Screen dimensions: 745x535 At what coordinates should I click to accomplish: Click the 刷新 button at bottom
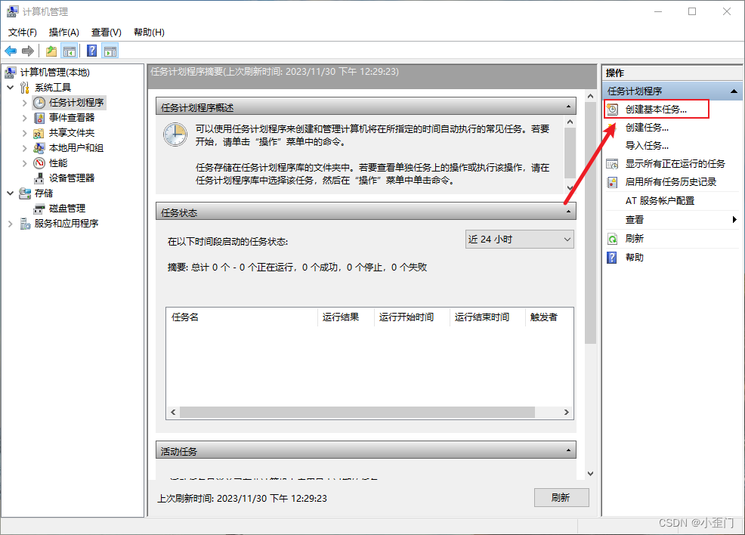coord(561,497)
